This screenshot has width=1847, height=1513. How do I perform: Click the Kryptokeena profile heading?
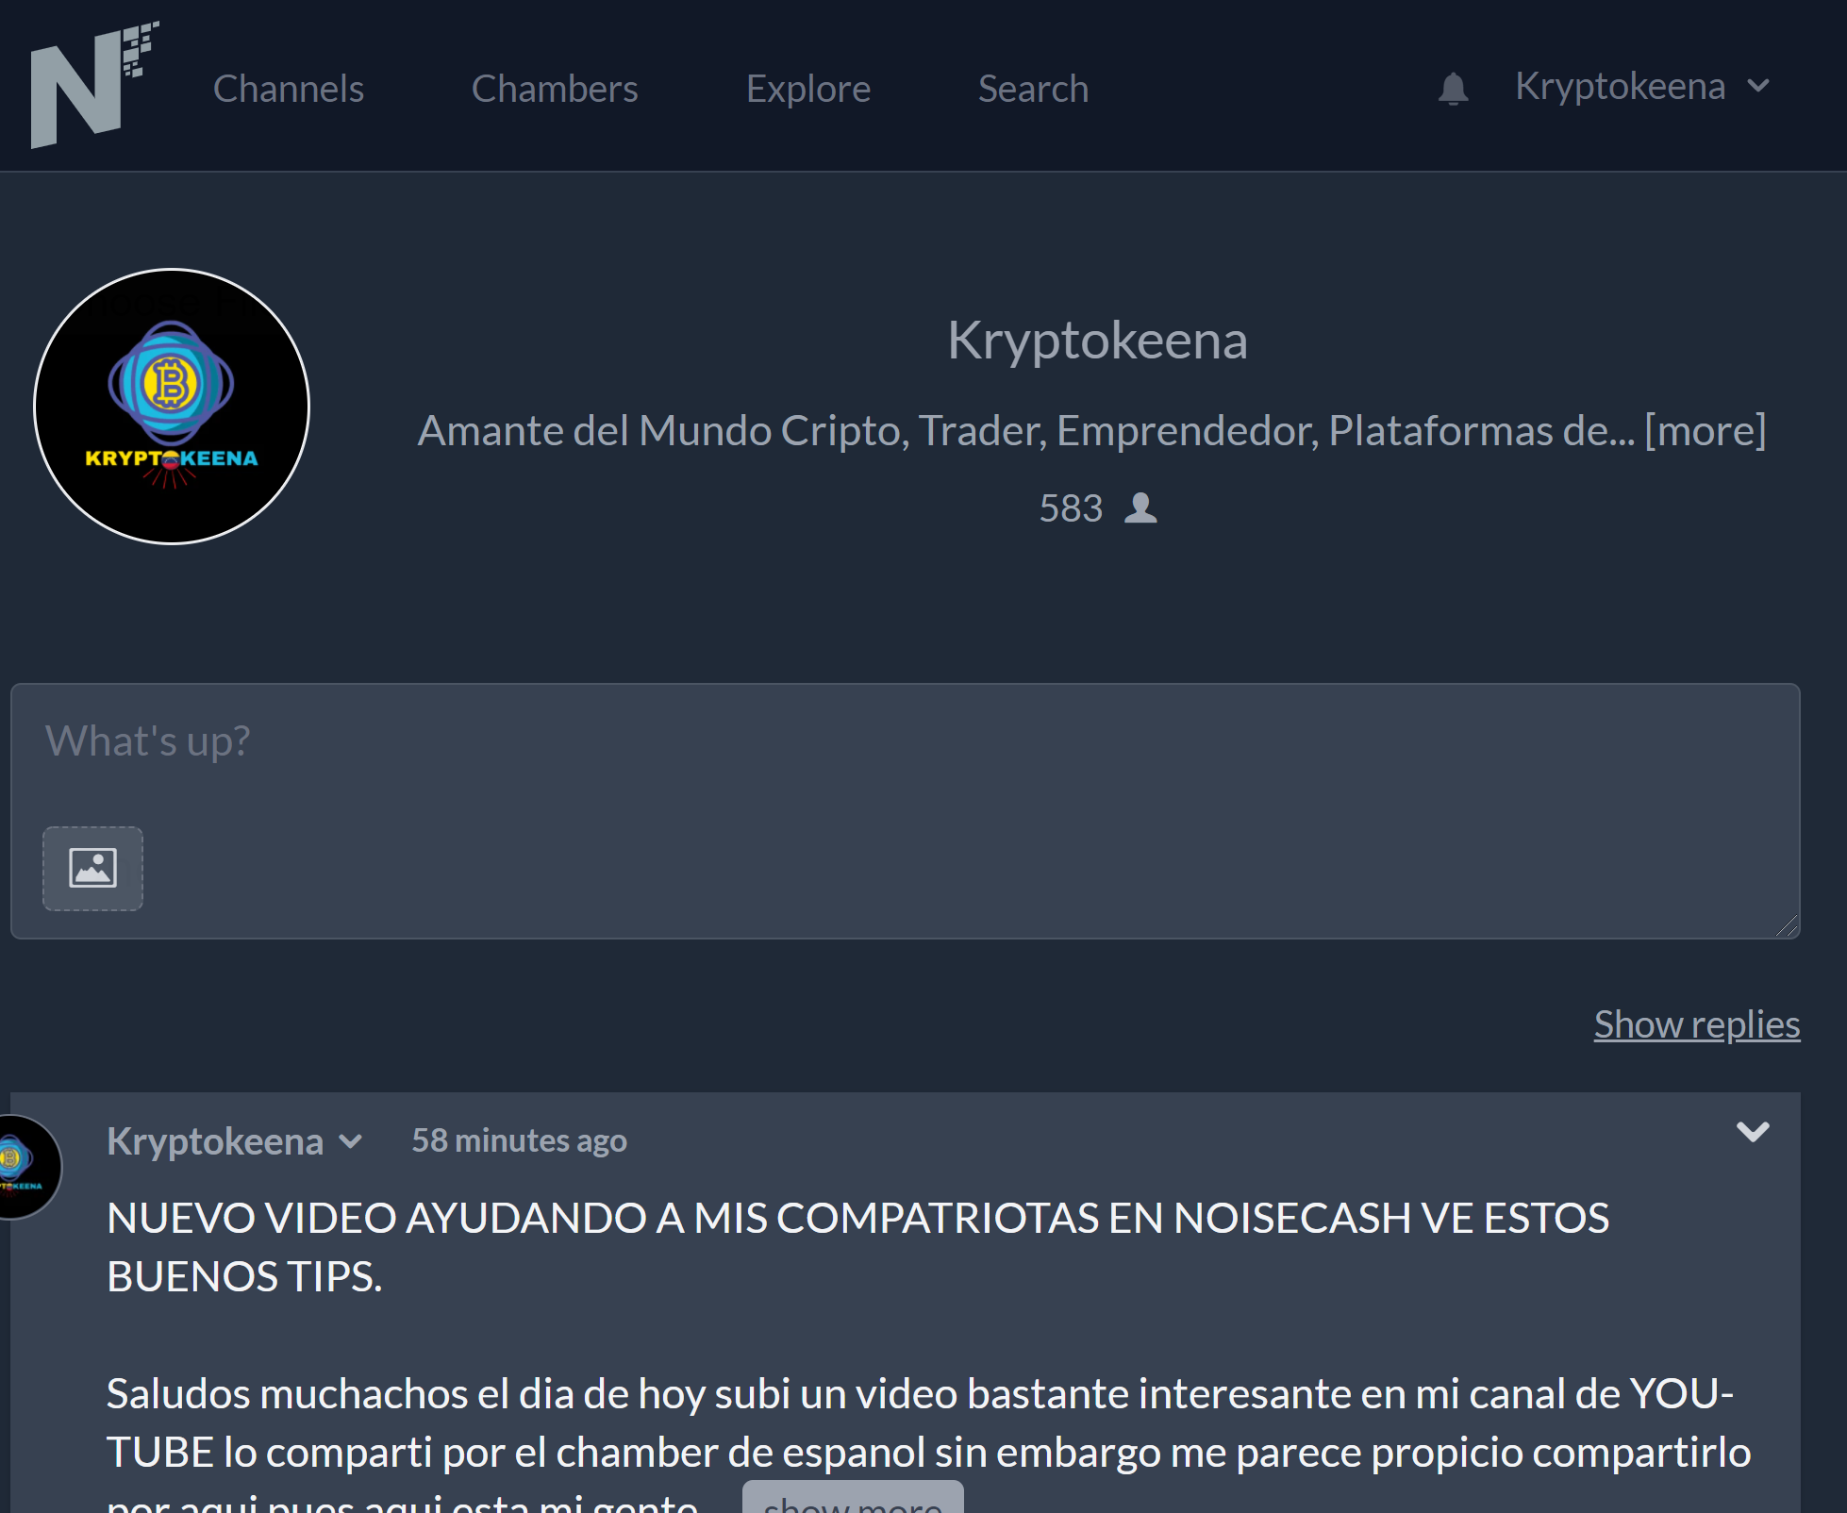1097,340
